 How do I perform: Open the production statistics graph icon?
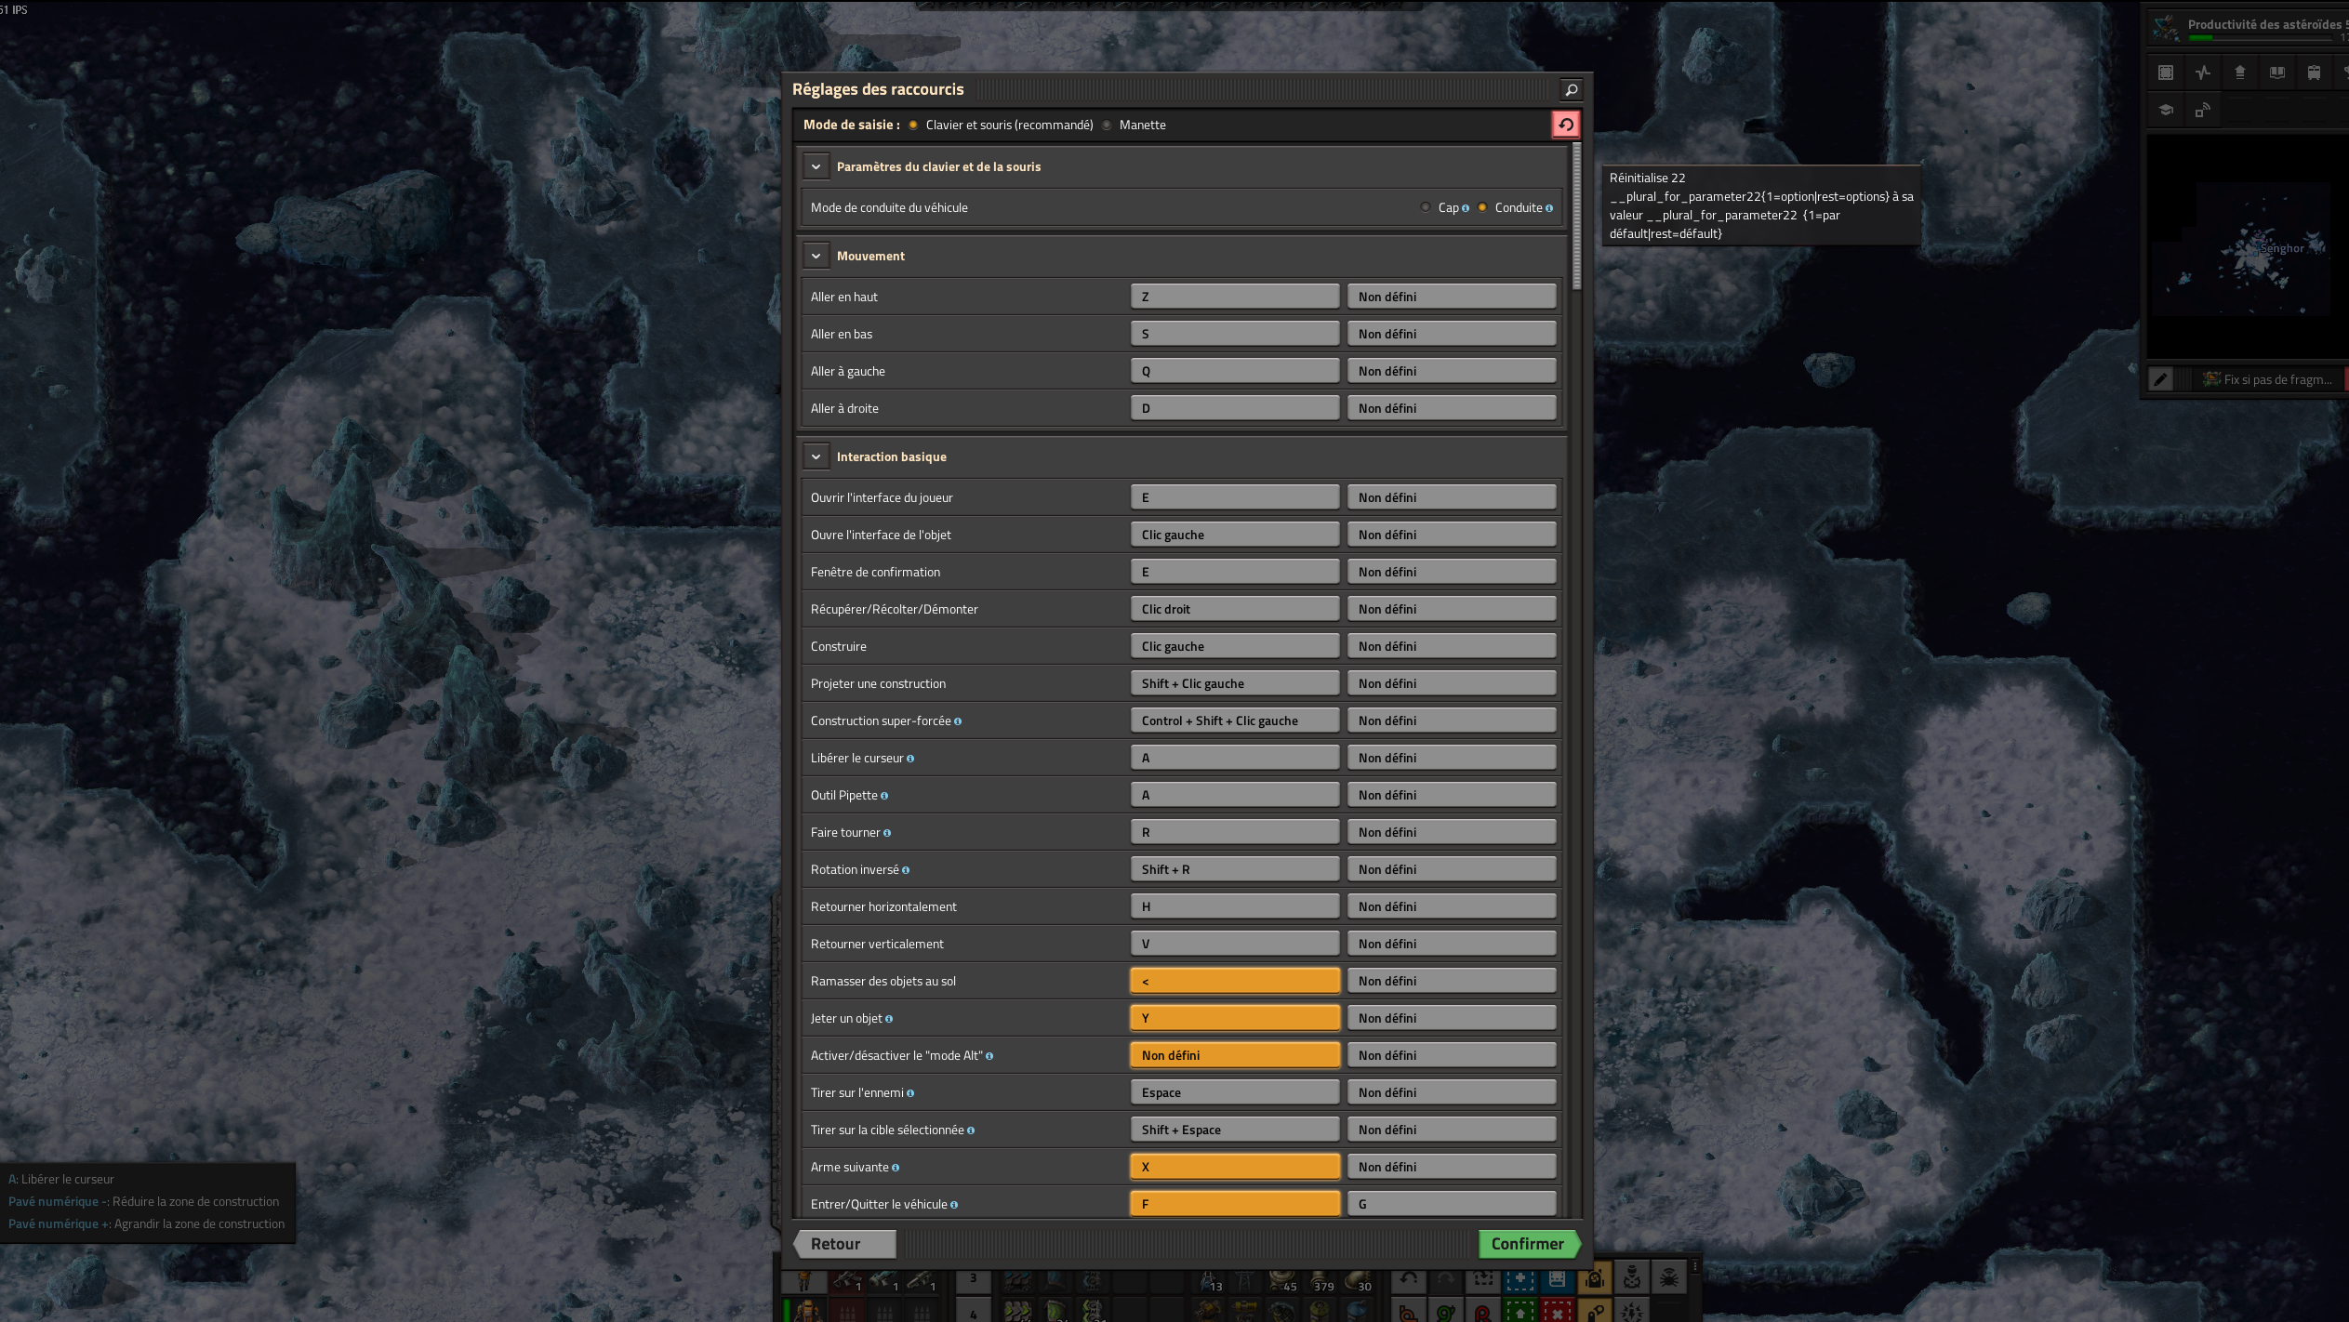(2203, 73)
